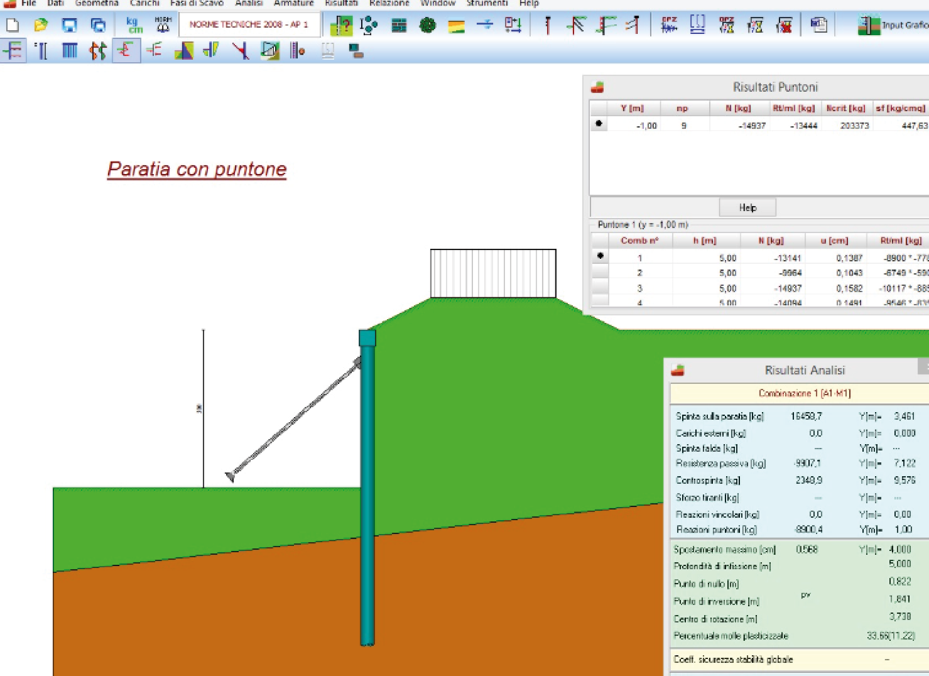This screenshot has width=929, height=676.
Task: Click the NORME TECNICHE 2008 - AP 1 field
Action: coord(249,25)
